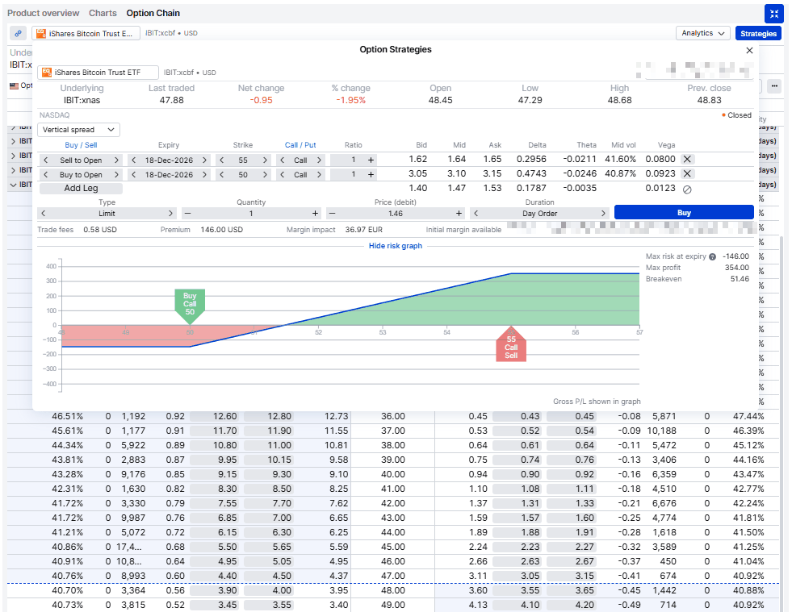The width and height of the screenshot is (792, 612).
Task: Toggle right arrow of Sell to Open
Action: [116, 160]
